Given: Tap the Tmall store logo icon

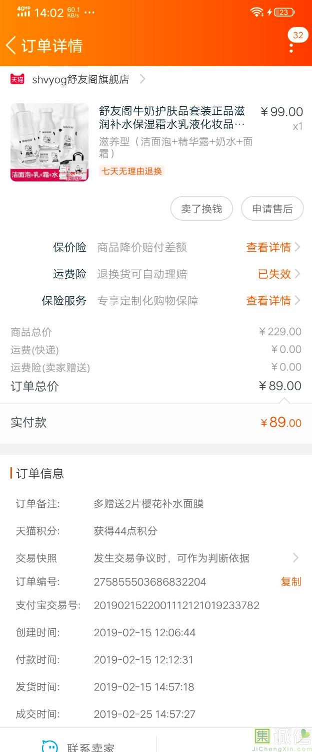Looking at the screenshot, I should [x=17, y=79].
